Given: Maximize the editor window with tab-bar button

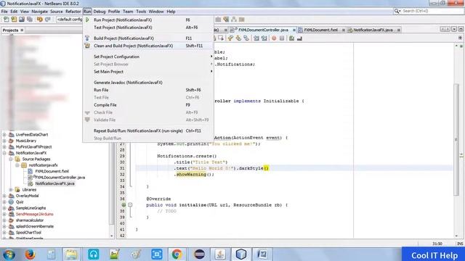Looking at the screenshot, I should tap(460, 29).
